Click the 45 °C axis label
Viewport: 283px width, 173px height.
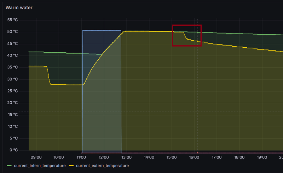tap(12, 44)
